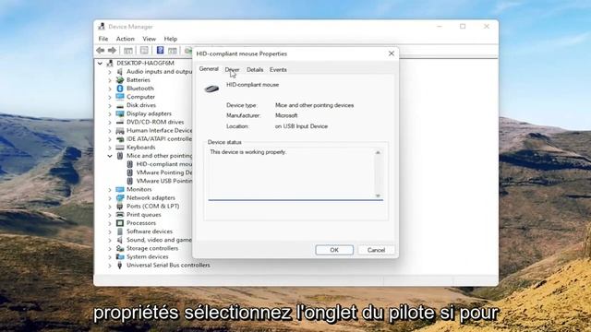Click the Universal Serial Bus controllers icon
This screenshot has height=332, width=591.
point(120,265)
